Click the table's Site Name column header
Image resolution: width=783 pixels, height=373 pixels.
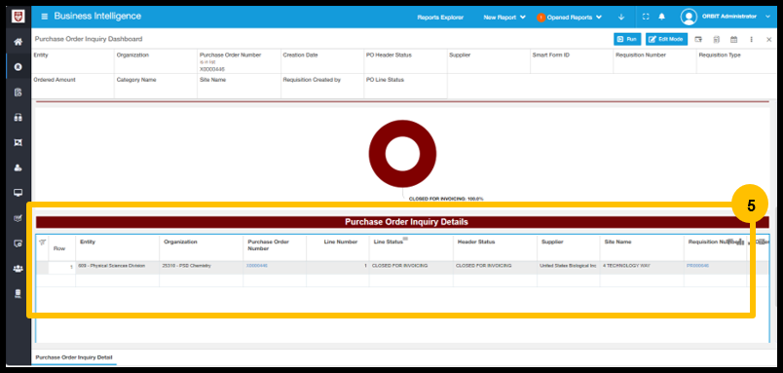tap(617, 242)
